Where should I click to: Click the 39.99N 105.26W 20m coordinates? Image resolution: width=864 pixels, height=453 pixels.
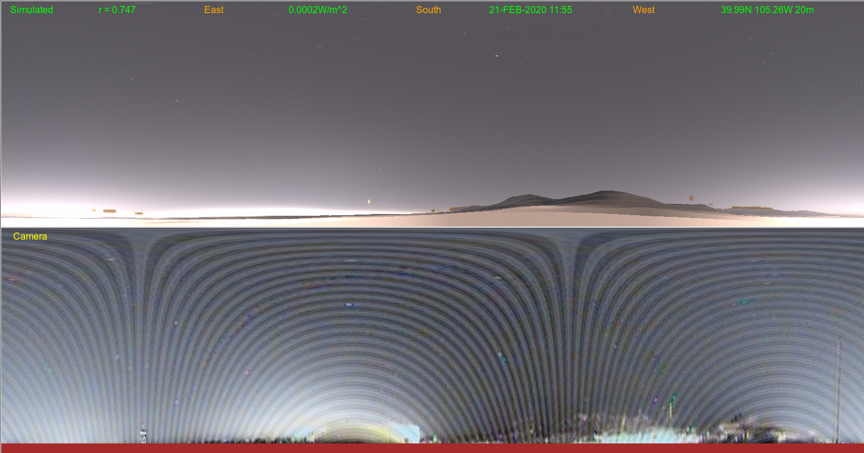767,10
